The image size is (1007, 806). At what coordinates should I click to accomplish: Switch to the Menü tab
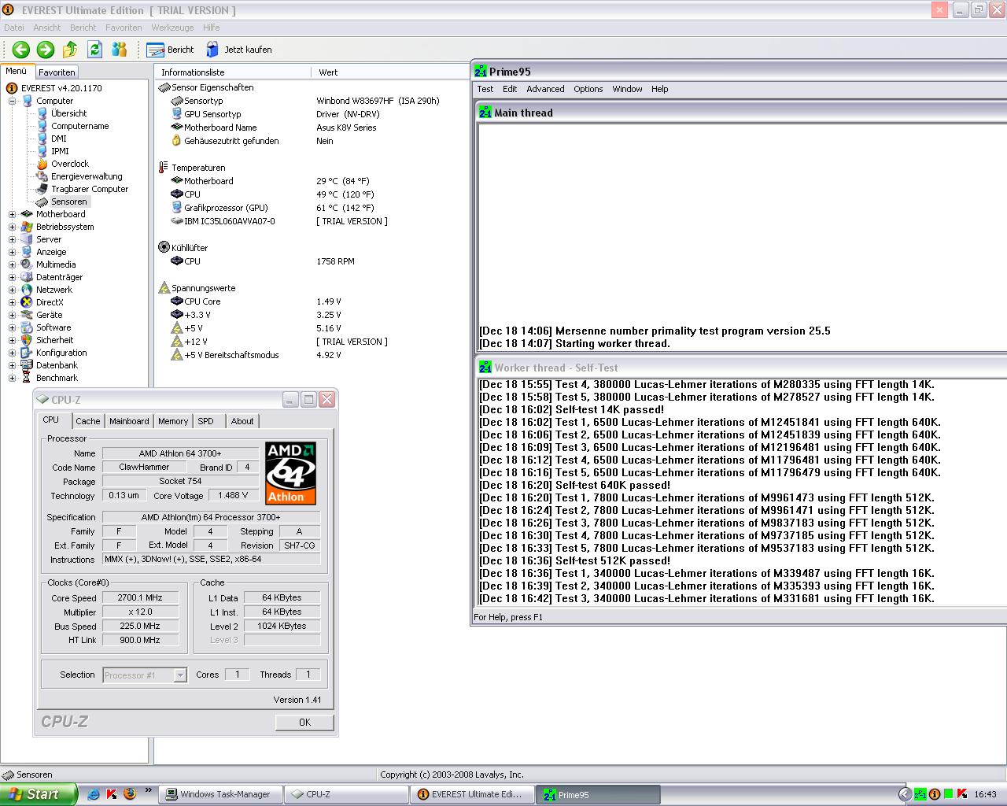(17, 71)
